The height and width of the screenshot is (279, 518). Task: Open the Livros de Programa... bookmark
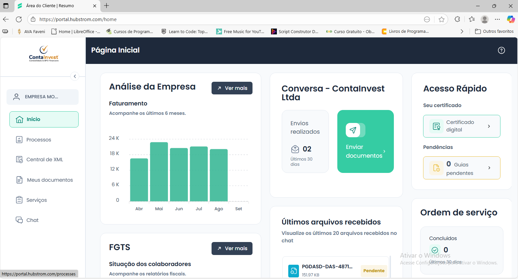[405, 31]
